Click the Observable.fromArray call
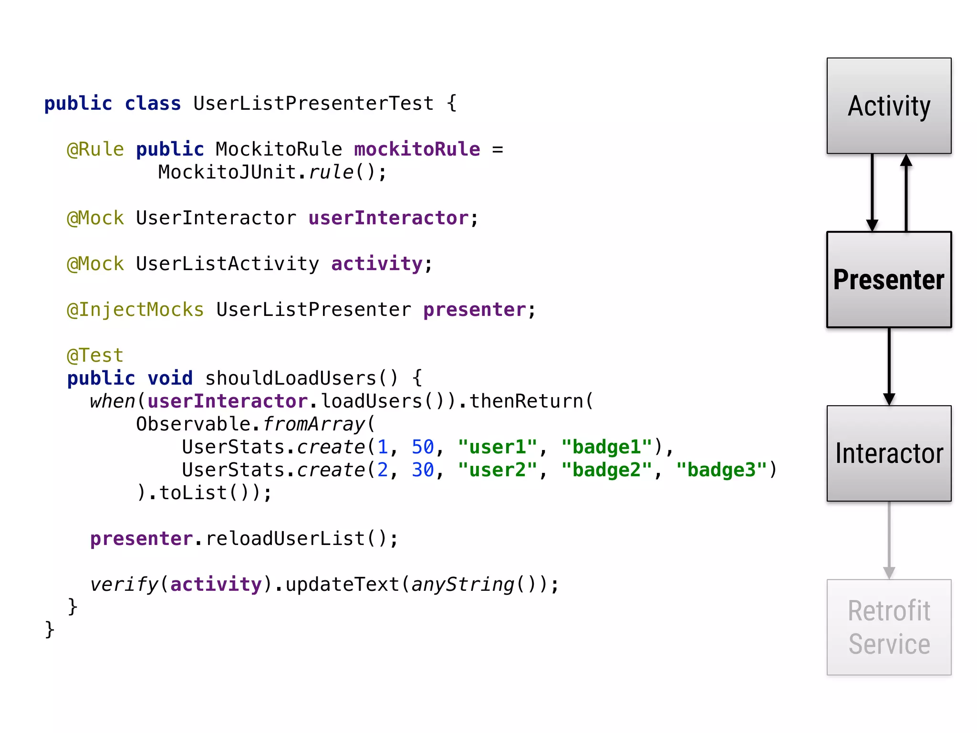 pyautogui.click(x=250, y=424)
